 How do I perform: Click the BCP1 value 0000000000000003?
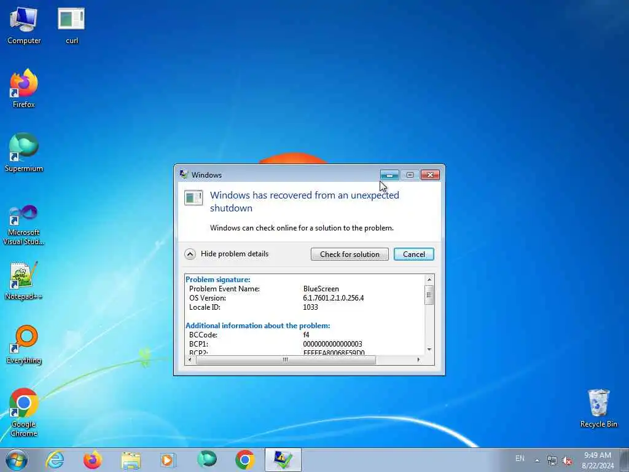coord(332,344)
